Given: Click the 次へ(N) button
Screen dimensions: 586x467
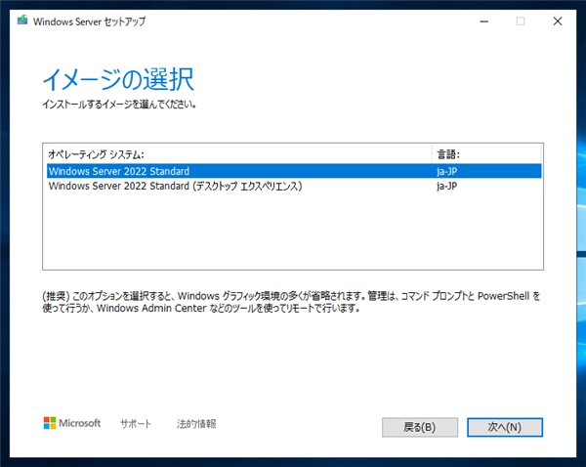Looking at the screenshot, I should click(x=505, y=427).
